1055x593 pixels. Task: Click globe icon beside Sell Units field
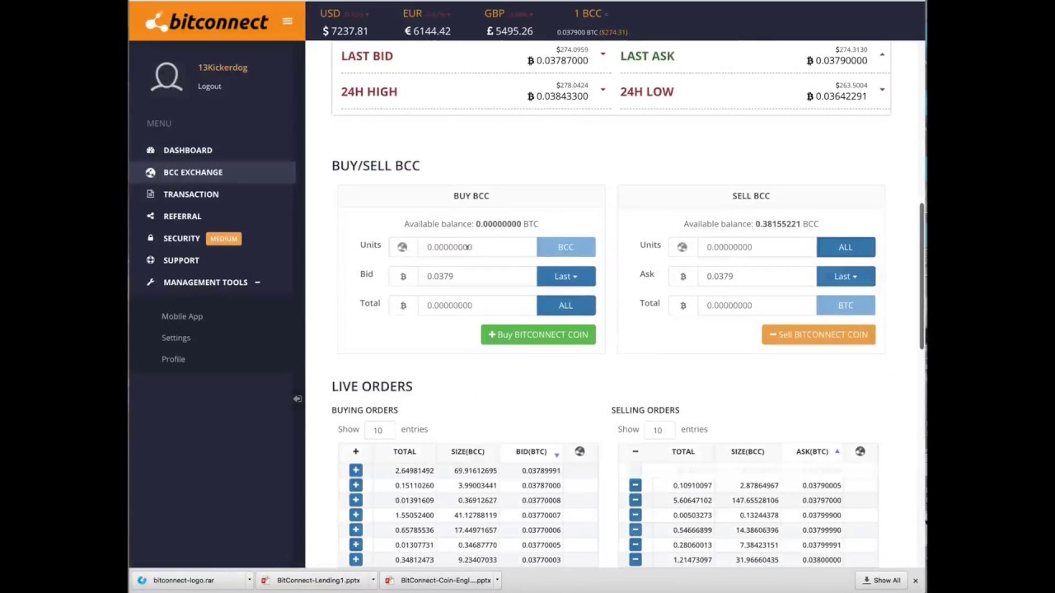[682, 247]
